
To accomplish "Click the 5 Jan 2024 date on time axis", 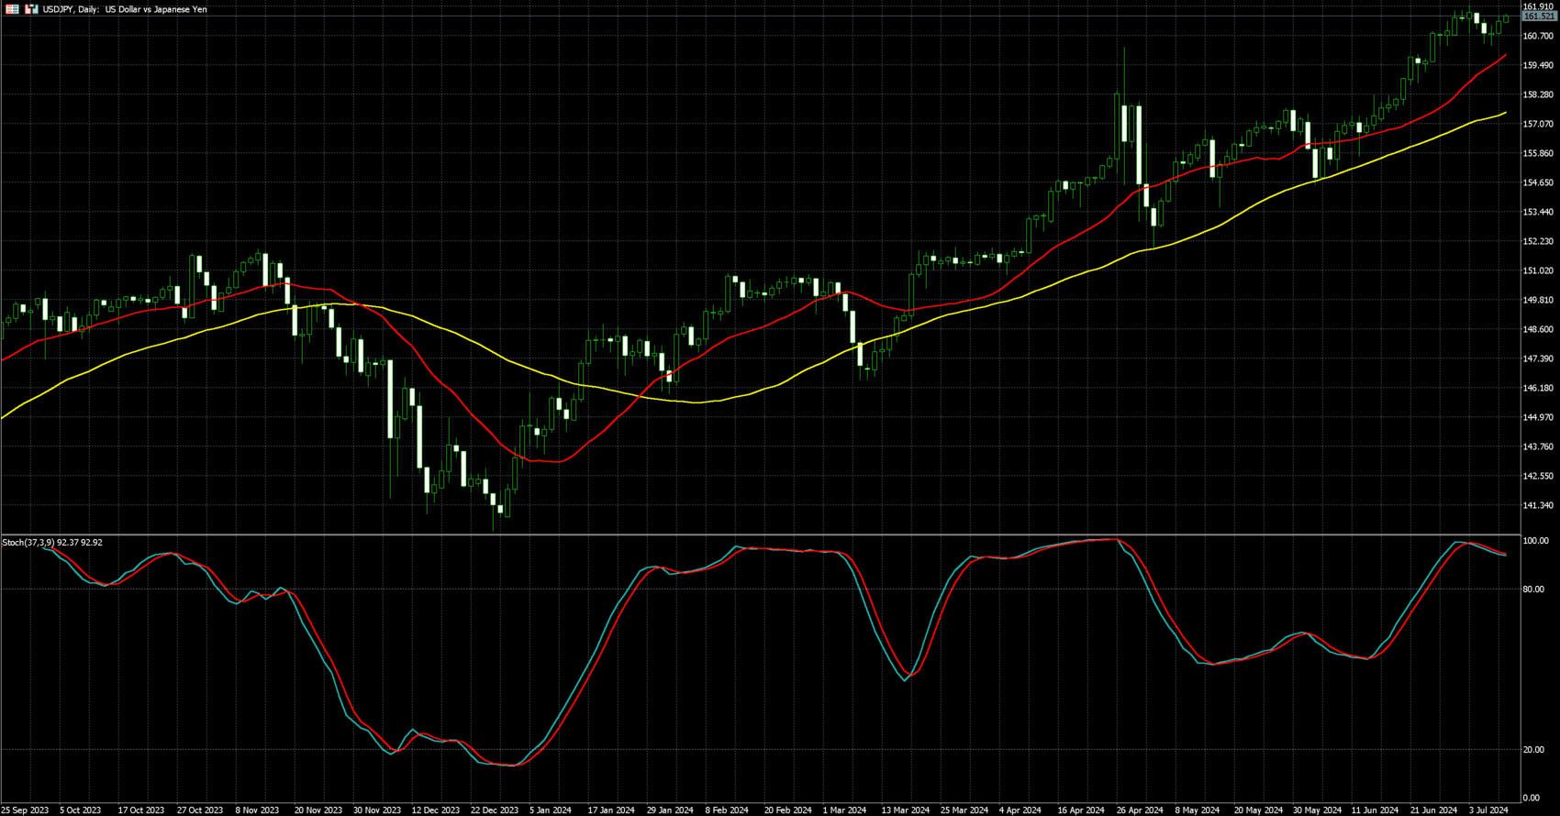I will click(551, 810).
